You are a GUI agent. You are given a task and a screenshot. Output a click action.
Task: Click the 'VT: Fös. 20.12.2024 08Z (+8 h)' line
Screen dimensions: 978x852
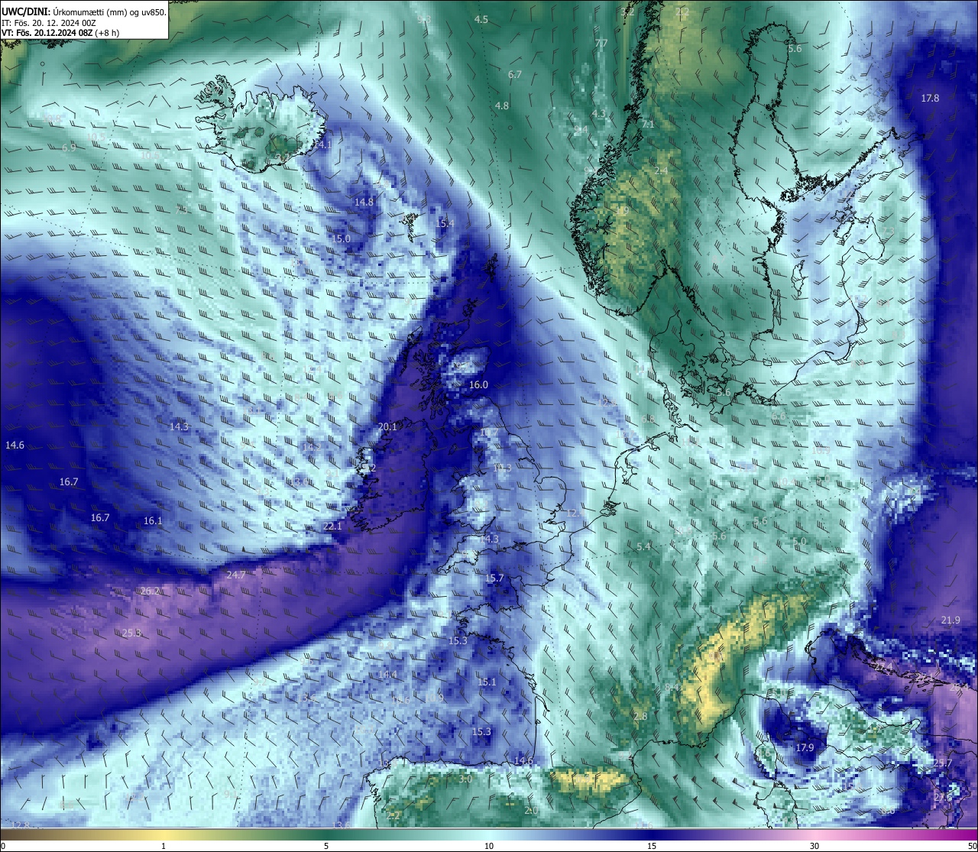[x=60, y=33]
